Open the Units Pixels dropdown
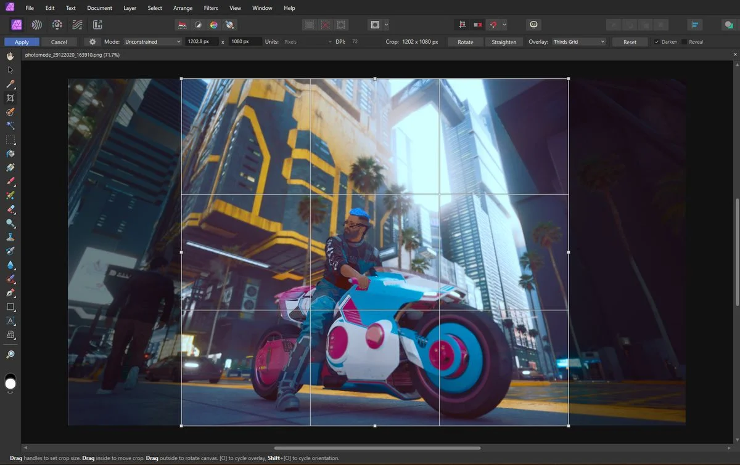This screenshot has height=465, width=740. point(307,42)
